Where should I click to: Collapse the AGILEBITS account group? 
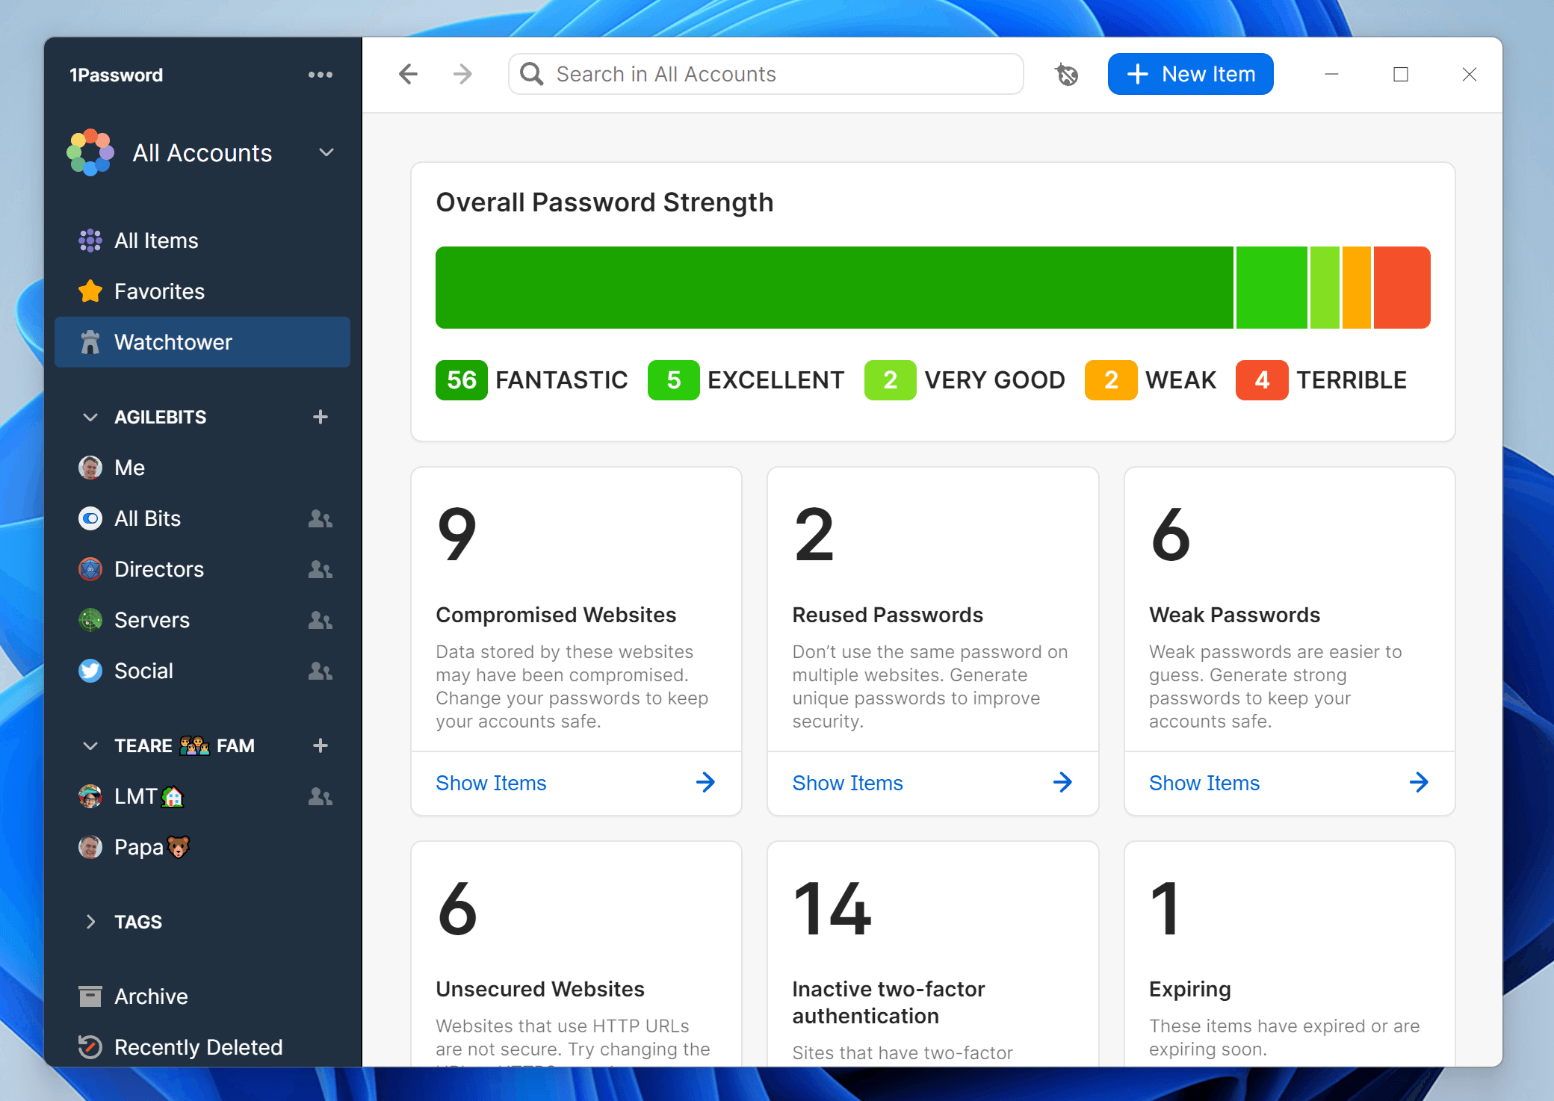pyautogui.click(x=90, y=417)
